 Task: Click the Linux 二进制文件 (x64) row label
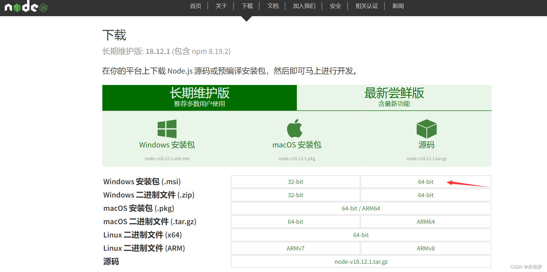(142, 235)
